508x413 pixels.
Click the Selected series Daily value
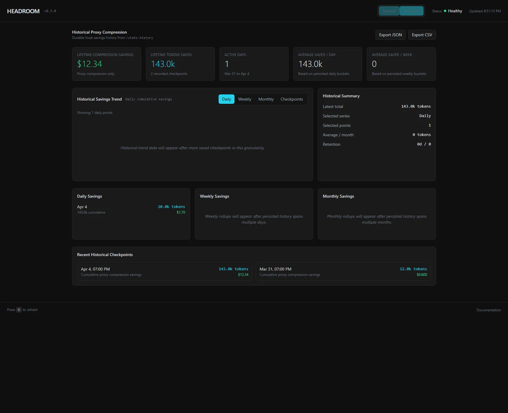[425, 116]
